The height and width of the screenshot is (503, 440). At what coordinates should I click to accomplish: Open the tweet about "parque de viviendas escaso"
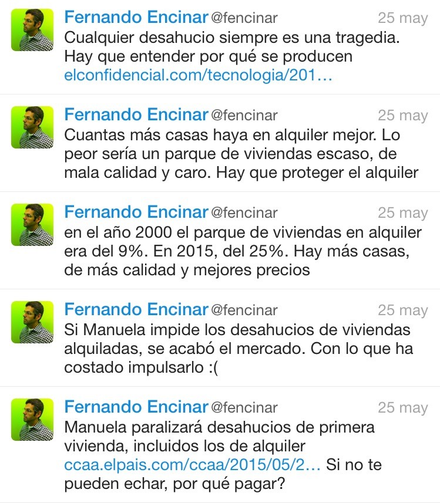[x=241, y=154]
